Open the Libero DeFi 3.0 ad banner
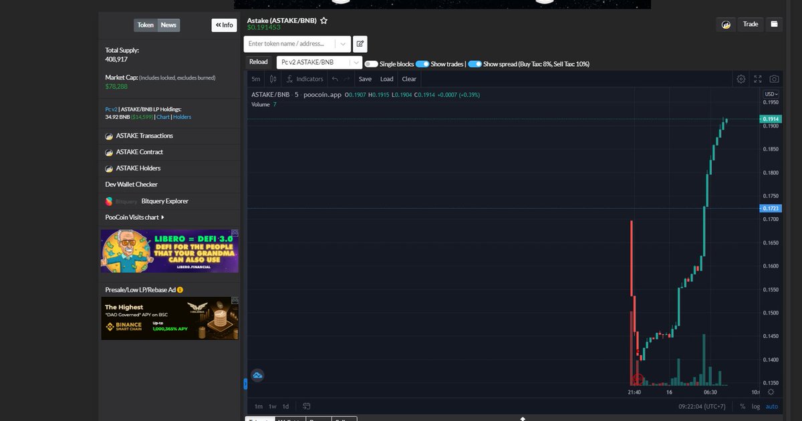Screen dimensions: 802x421 (x=170, y=251)
